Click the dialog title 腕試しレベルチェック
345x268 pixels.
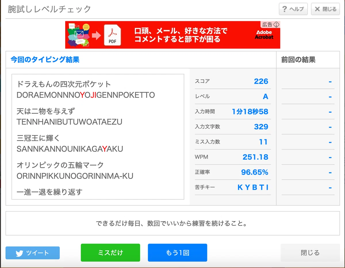(49, 9)
